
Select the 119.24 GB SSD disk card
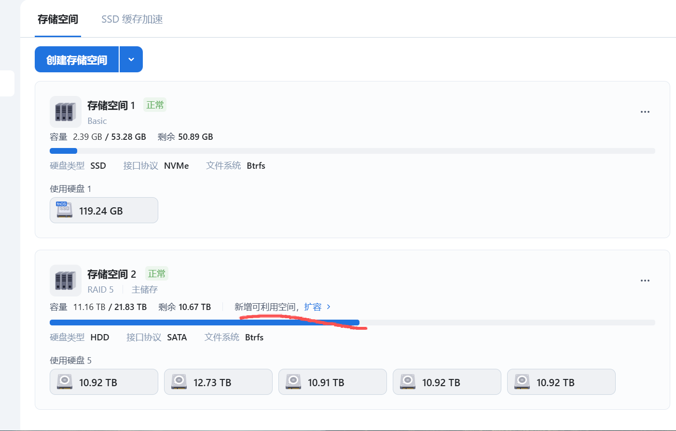click(x=104, y=210)
